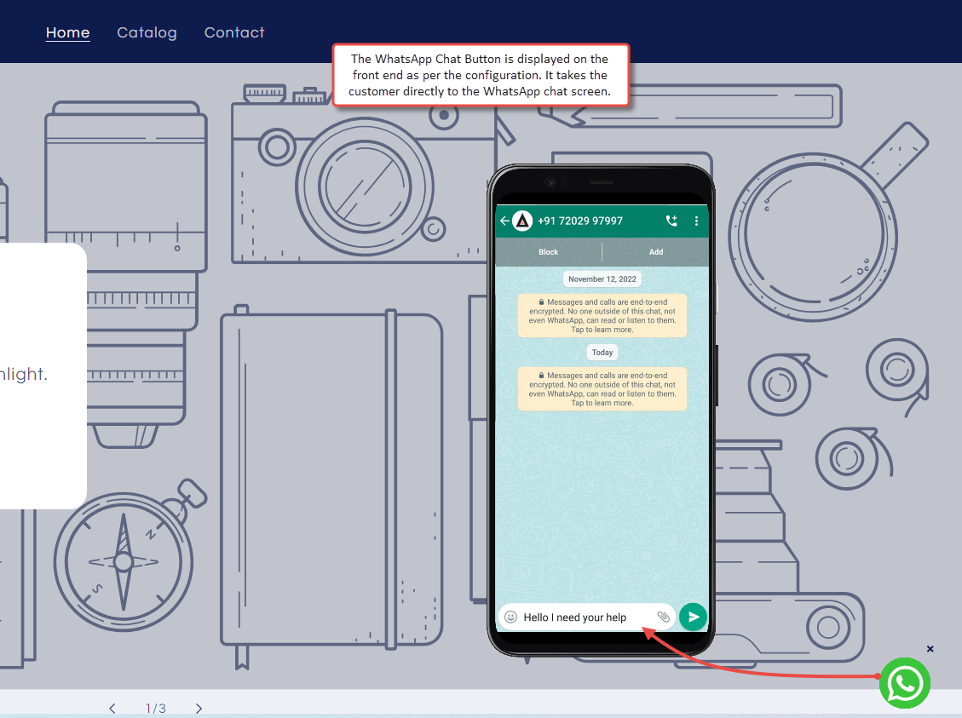Click the 'Today' date label in chat
962x718 pixels.
coord(602,353)
